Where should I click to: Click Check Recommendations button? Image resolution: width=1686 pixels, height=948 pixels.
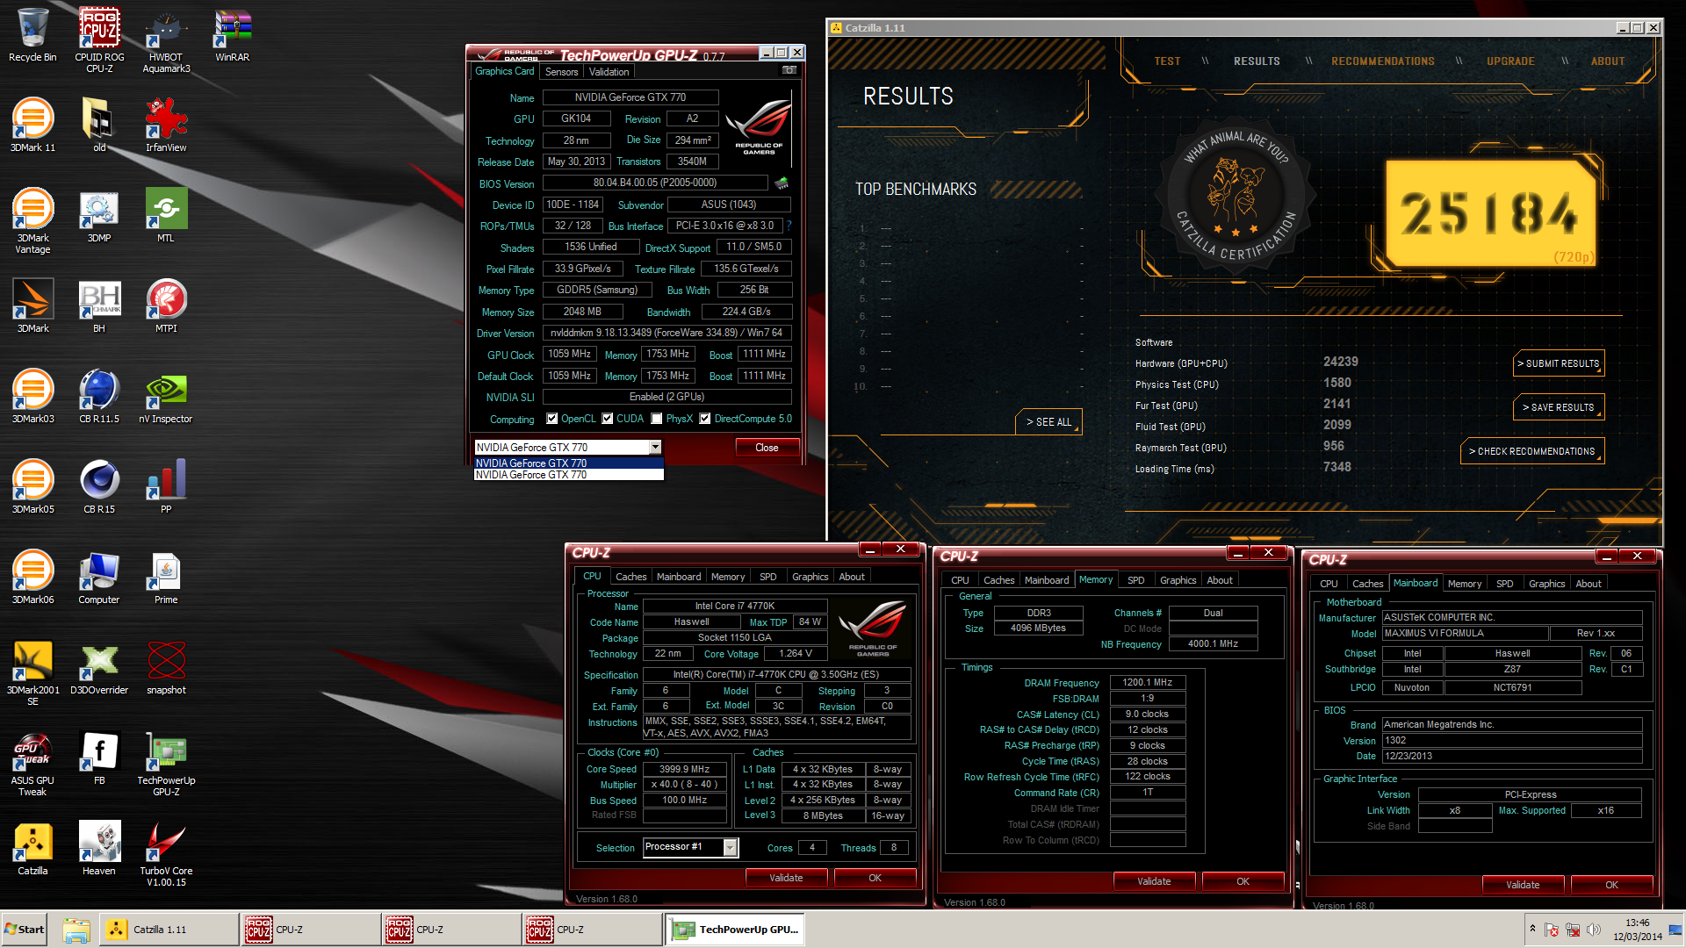click(x=1532, y=451)
